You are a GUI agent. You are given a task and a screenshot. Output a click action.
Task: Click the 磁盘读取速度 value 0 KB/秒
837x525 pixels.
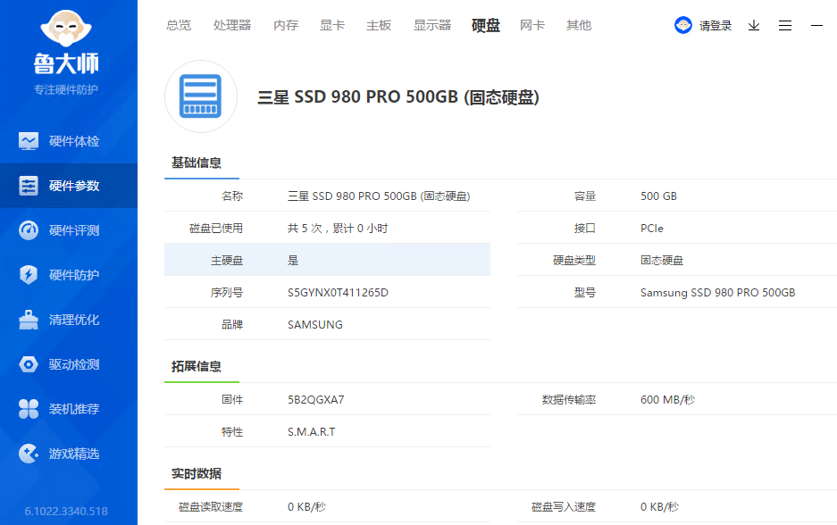click(306, 507)
